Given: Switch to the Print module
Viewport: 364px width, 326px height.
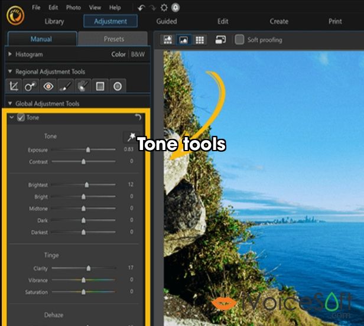Looking at the screenshot, I should point(335,21).
